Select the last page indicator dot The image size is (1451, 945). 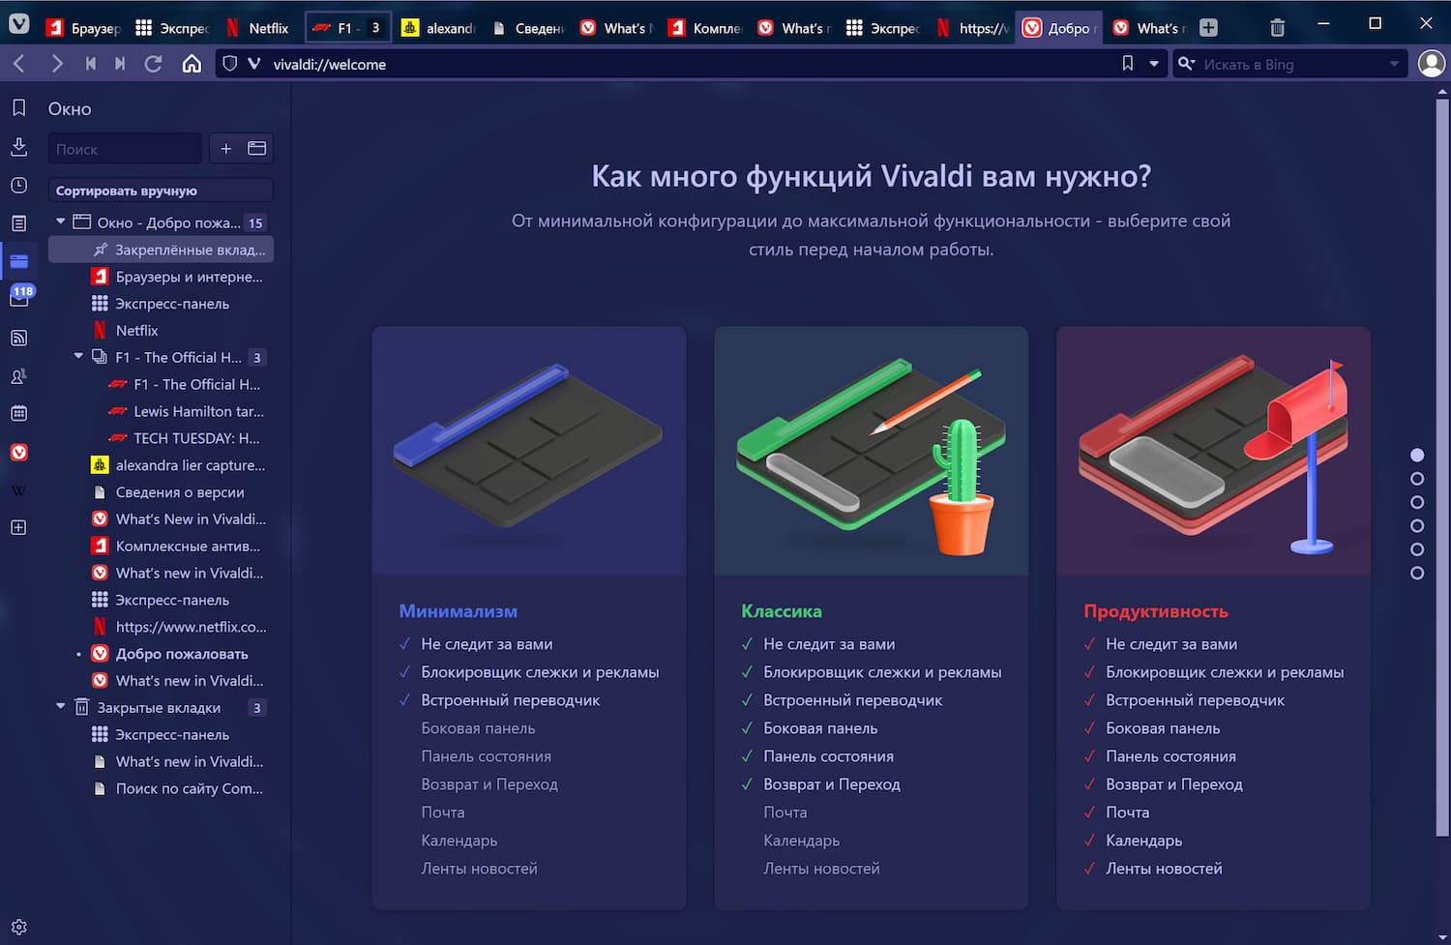click(1417, 573)
